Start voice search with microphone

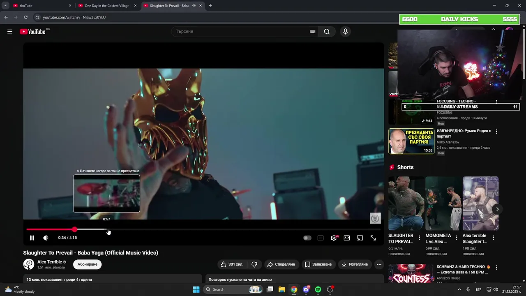pyautogui.click(x=345, y=32)
